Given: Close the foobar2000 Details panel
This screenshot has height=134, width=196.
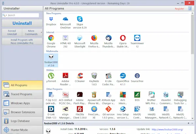Looking at the screenshot, I should click(192, 123).
